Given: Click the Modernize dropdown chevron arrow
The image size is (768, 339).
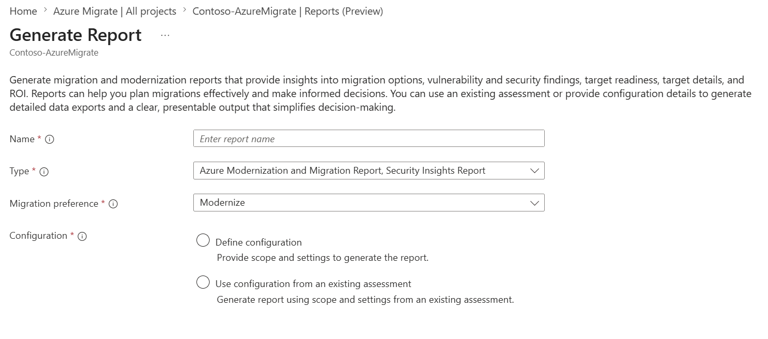Looking at the screenshot, I should click(535, 203).
